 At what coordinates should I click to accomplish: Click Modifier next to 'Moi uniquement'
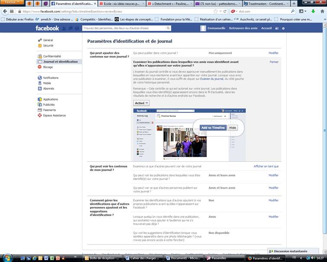pos(273,53)
